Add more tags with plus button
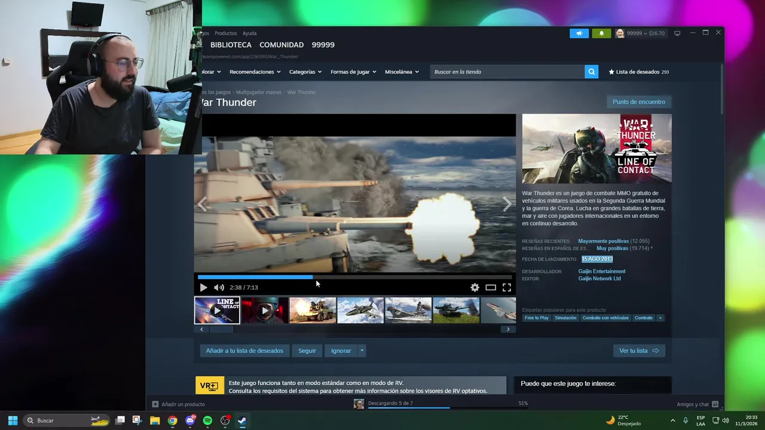Image resolution: width=765 pixels, height=430 pixels. (660, 318)
